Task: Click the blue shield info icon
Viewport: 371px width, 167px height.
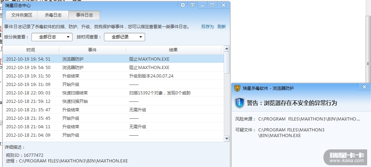Action: 240,103
